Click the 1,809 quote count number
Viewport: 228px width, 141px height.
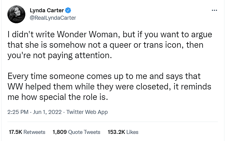click(60, 132)
